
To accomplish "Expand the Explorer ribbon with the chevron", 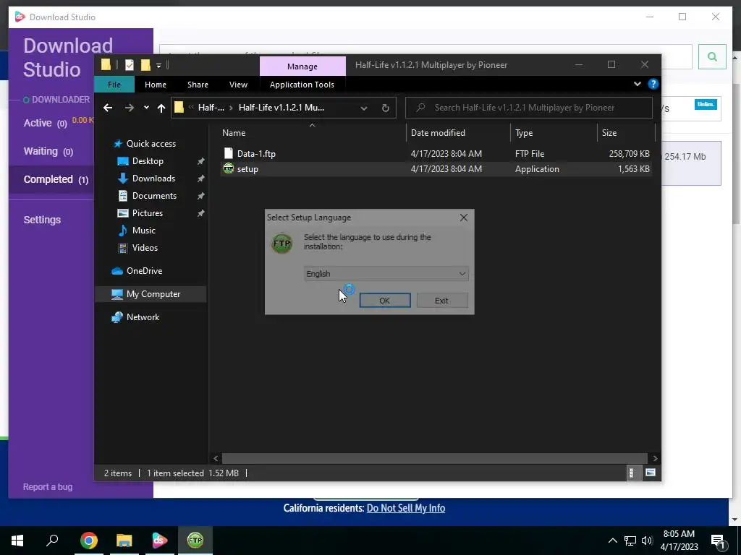I will click(637, 84).
